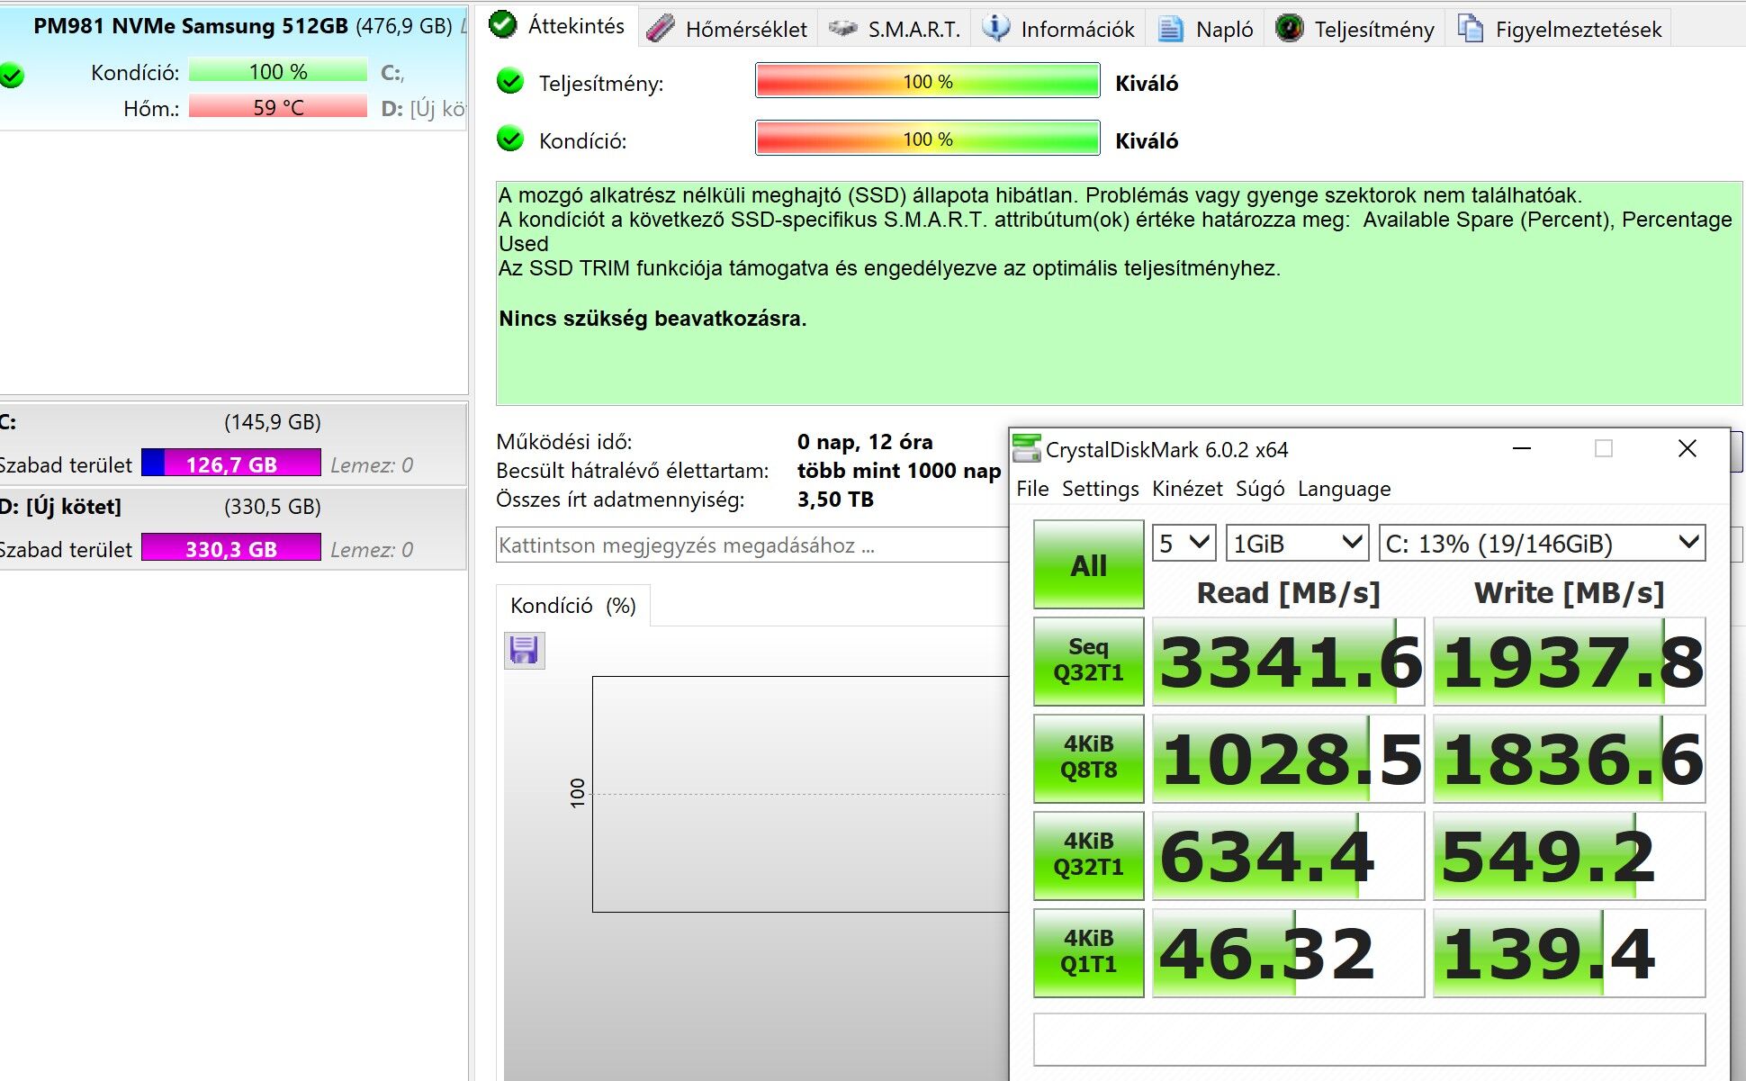
Task: Click the comment field Kattintson megjegyzés megadásához
Action: pos(752,545)
